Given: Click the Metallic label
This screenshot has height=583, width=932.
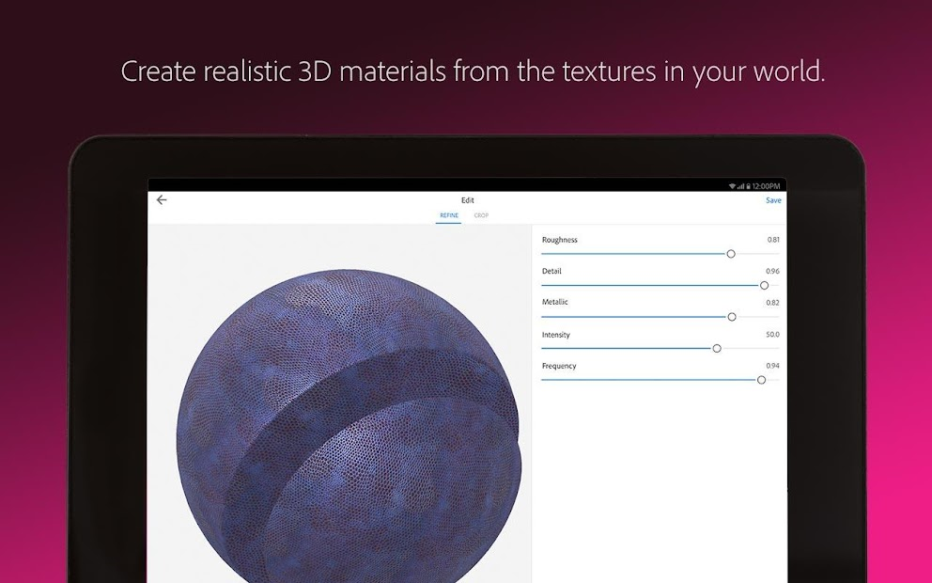Looking at the screenshot, I should (x=555, y=302).
